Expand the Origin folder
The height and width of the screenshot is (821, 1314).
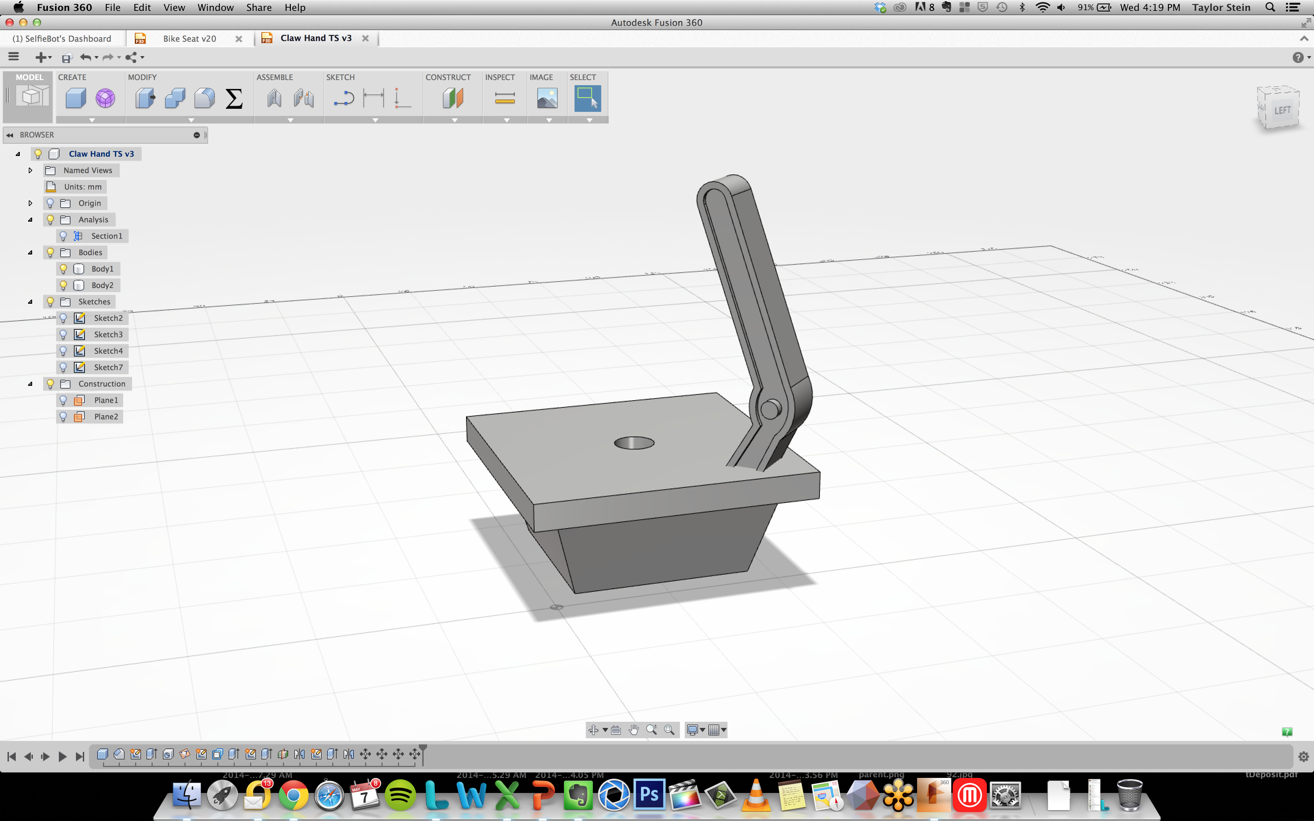point(30,203)
